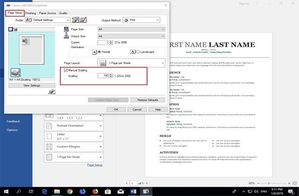Expand the Output Method dropdown
This screenshot has height=196, width=299.
pyautogui.click(x=144, y=21)
